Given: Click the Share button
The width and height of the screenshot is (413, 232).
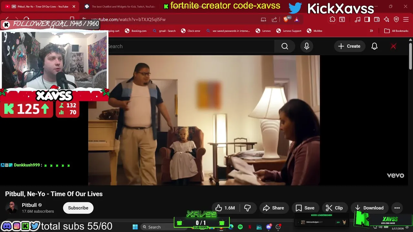Looking at the screenshot, I should 274,208.
